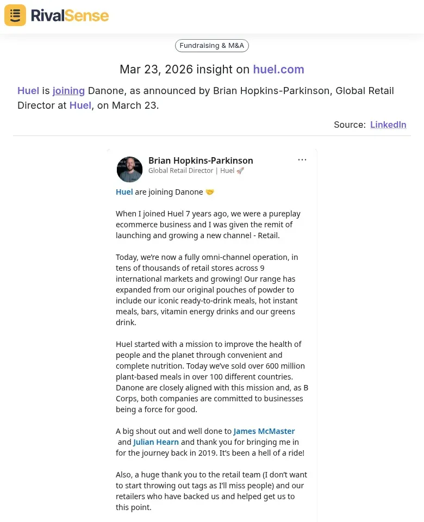Select the Fundraising & M&A tag
Viewport: 424px width, 522px height.
pyautogui.click(x=211, y=46)
